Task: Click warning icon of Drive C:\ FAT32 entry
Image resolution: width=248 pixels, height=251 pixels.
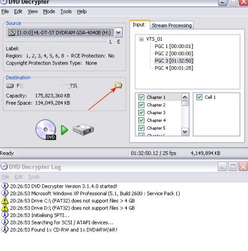Action: (5, 201)
